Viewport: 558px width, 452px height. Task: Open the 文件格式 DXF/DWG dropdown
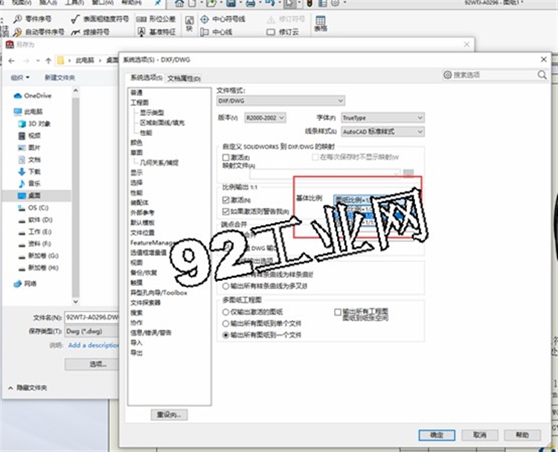(x=280, y=101)
